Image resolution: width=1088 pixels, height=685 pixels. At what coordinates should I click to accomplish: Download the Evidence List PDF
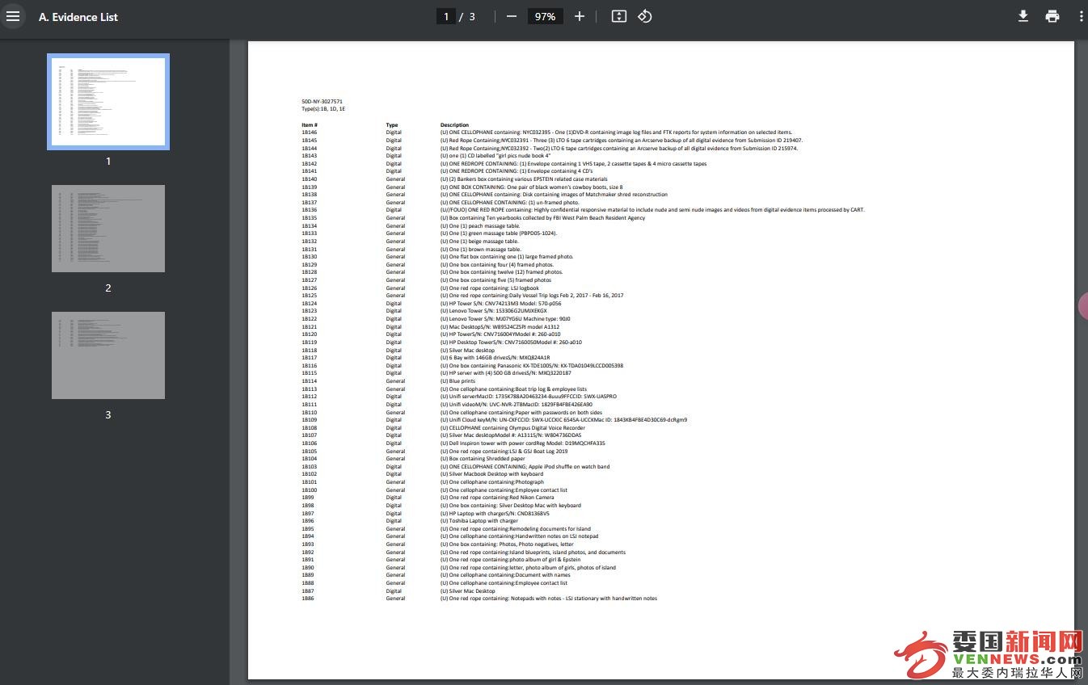pyautogui.click(x=1023, y=16)
